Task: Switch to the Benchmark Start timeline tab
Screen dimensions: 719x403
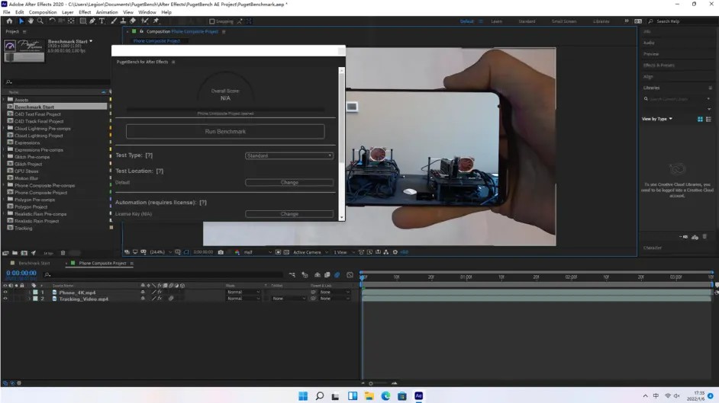Action: [34, 264]
